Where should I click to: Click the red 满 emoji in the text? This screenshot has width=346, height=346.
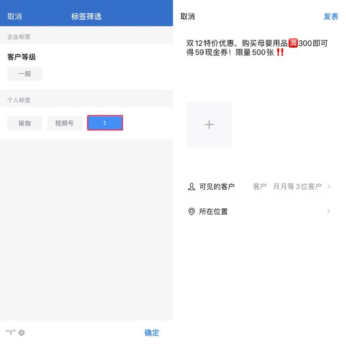tap(293, 43)
